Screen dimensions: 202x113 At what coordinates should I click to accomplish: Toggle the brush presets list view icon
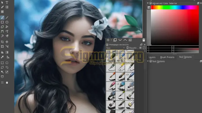tap(140, 48)
